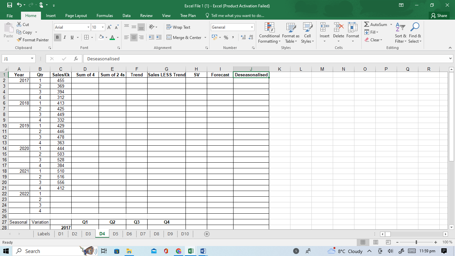
Task: Open the Formulas ribbon tab
Action: [105, 16]
